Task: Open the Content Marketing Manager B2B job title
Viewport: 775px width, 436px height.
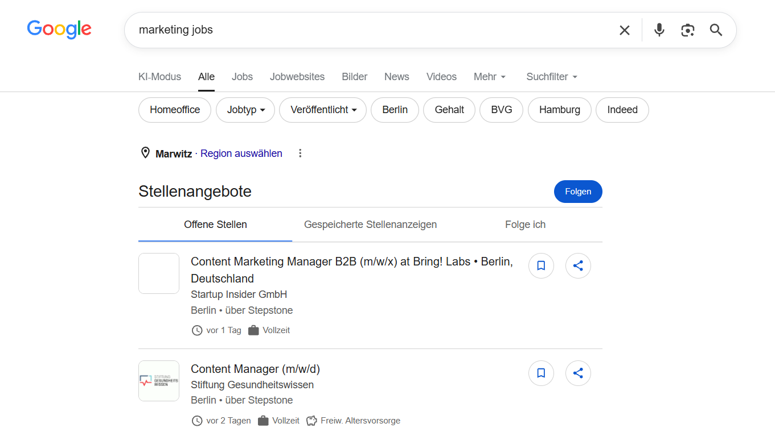Action: tap(352, 270)
